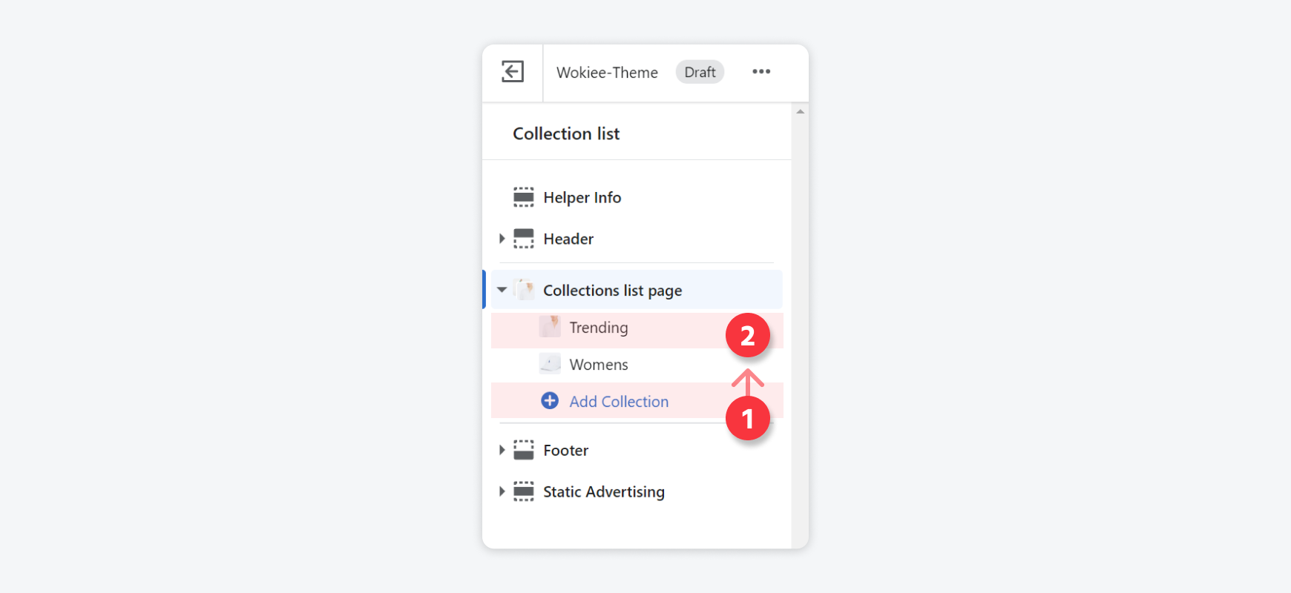Click the Helper Info section icon

point(524,197)
